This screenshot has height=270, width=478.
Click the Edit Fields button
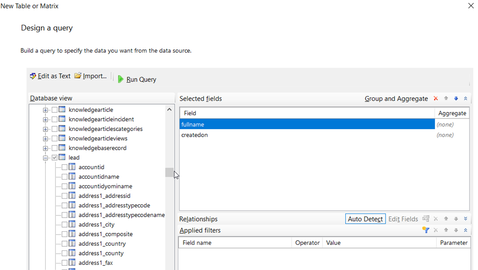coord(403,219)
